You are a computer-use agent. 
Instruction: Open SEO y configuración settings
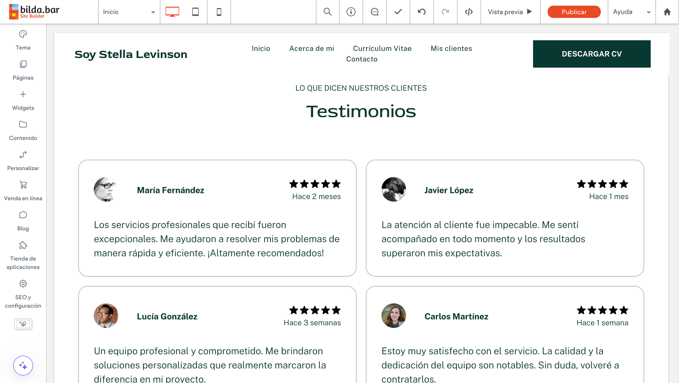[23, 294]
